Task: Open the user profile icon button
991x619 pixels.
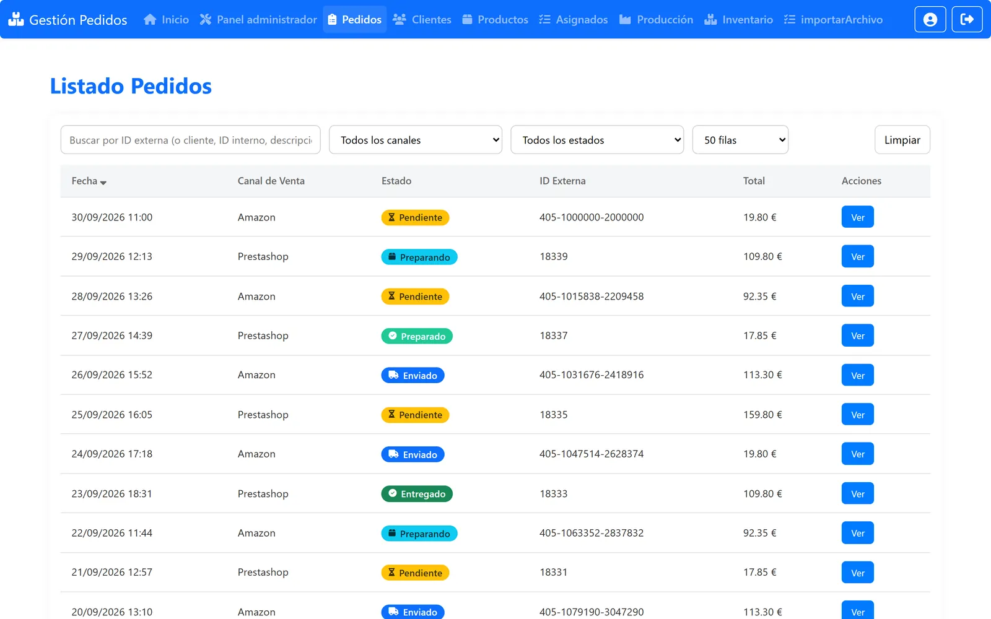Action: [930, 19]
